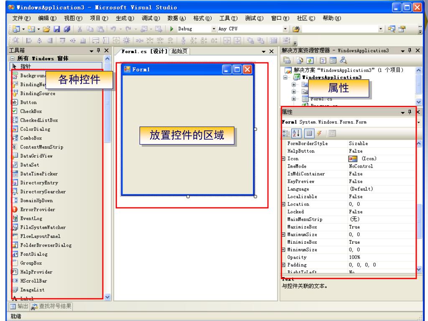Click the Language property row
The image size is (428, 321).
348,189
